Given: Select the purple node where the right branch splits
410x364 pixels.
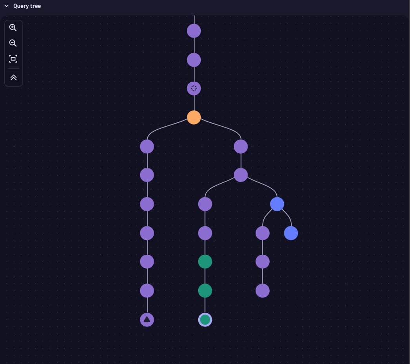Looking at the screenshot, I should click(x=241, y=175).
